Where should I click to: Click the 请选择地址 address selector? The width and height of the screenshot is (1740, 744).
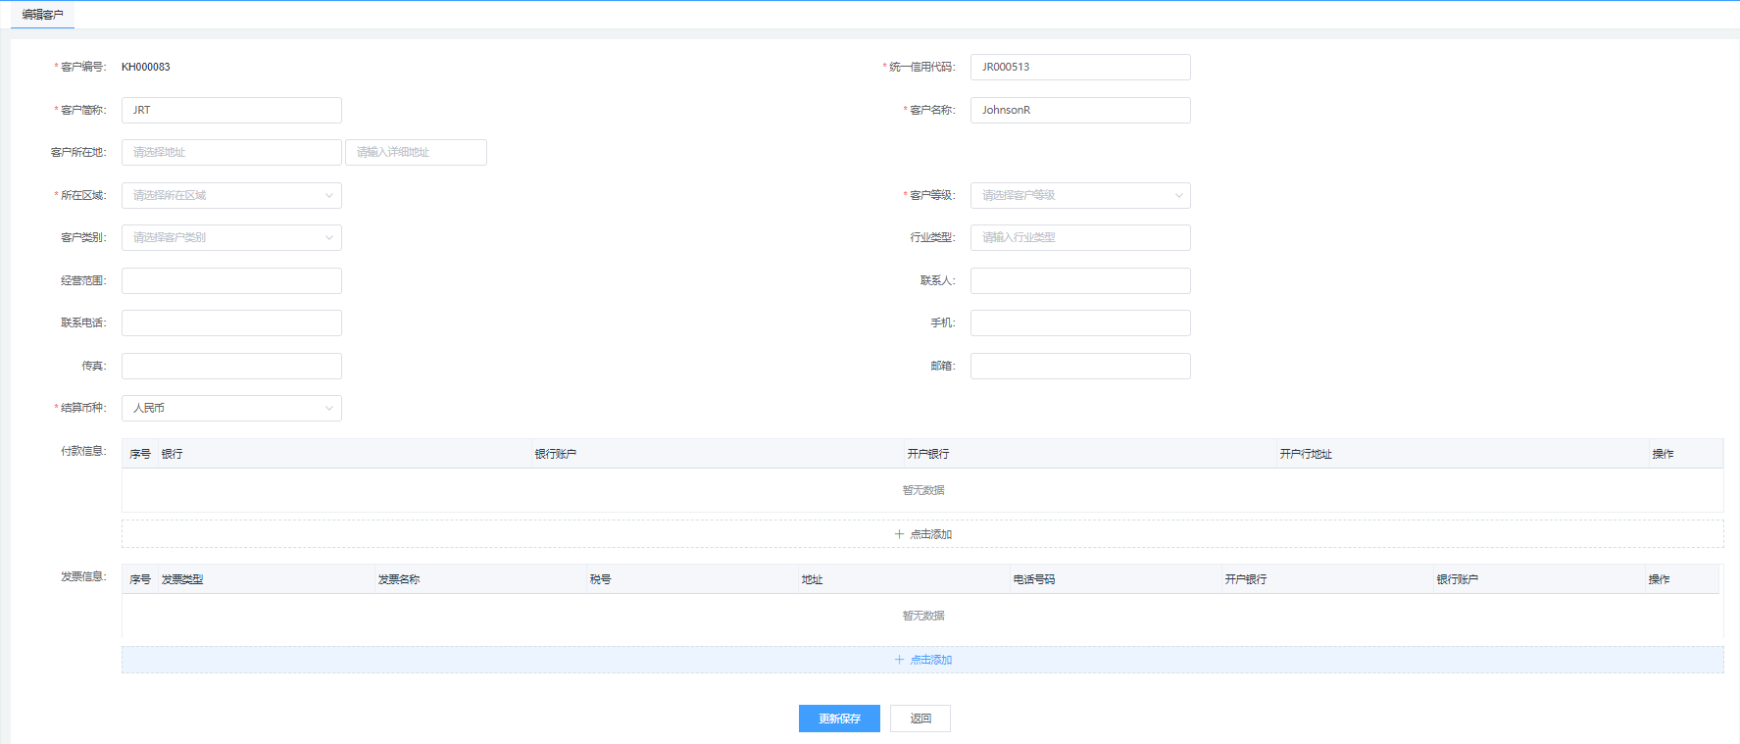(231, 152)
